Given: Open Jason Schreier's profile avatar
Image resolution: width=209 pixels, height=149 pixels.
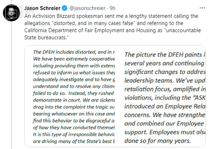Looking at the screenshot, I should coord(11,12).
